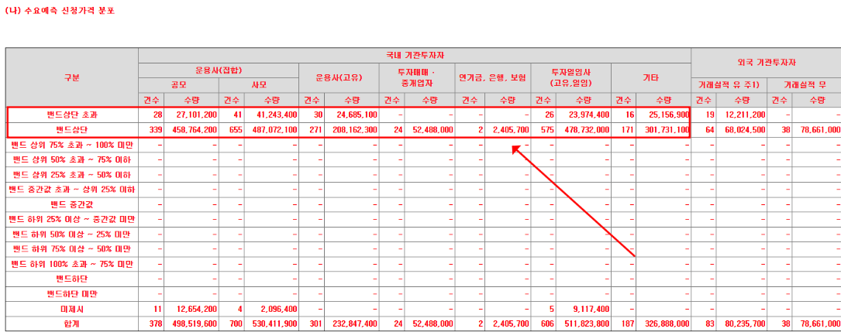
Task: Click the '합계' total row label
Action: (x=72, y=323)
